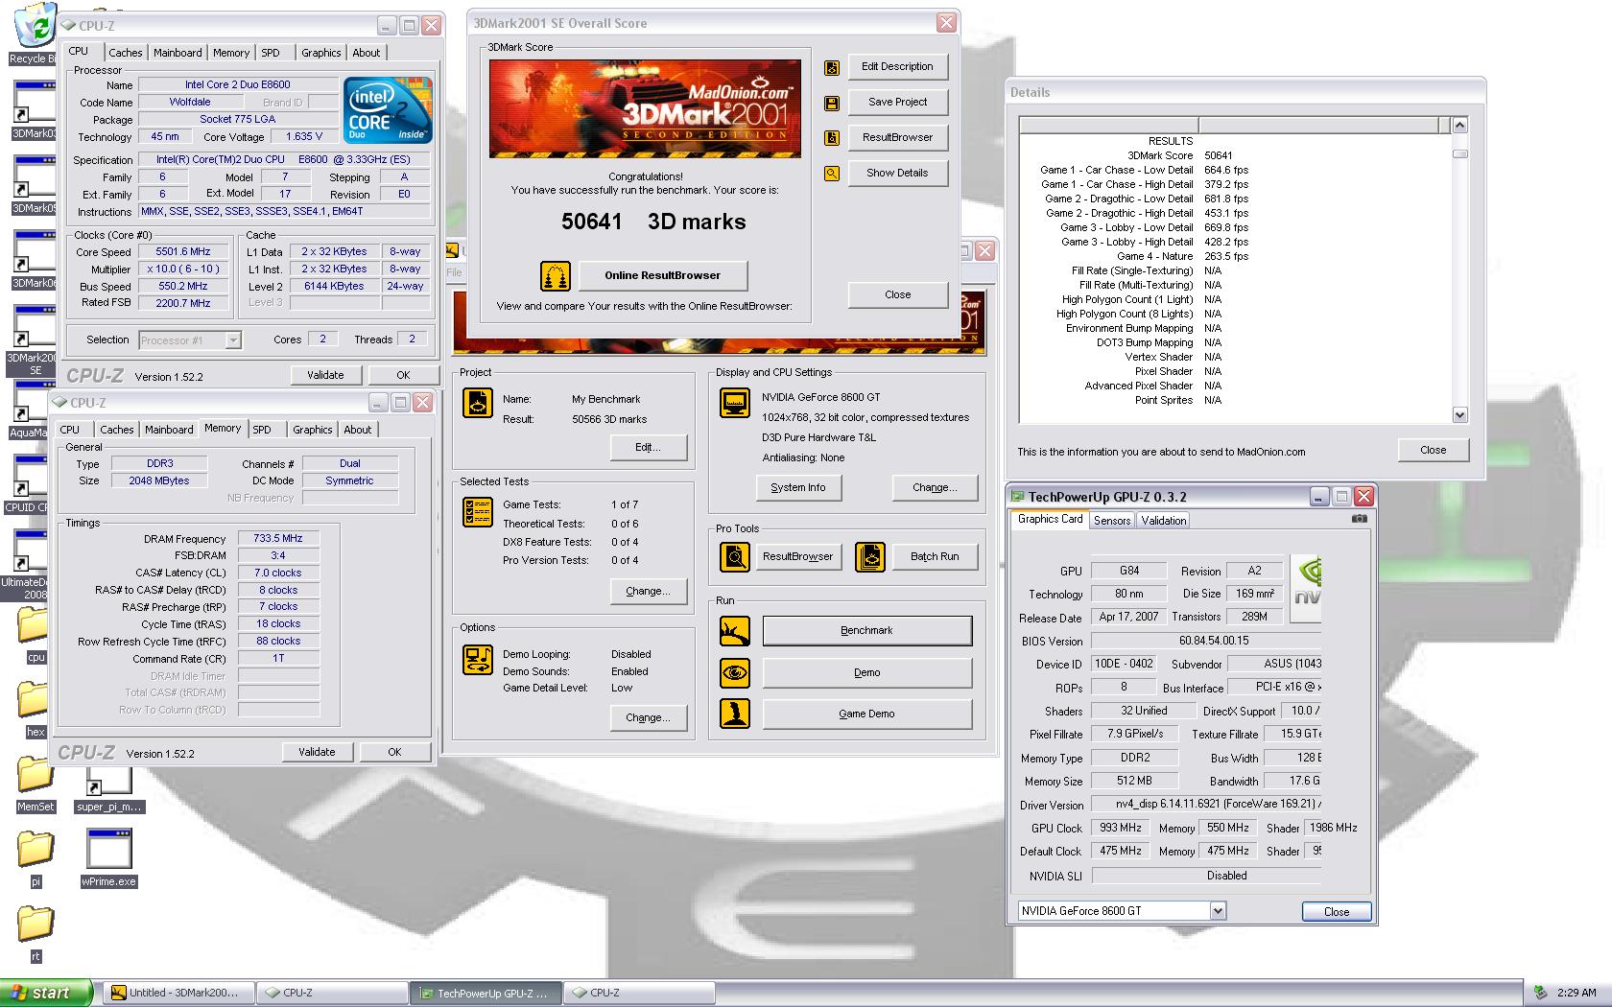1612x1007 pixels.
Task: Click TechPowerUp GPU-Z taskbar item
Action: coord(486,993)
